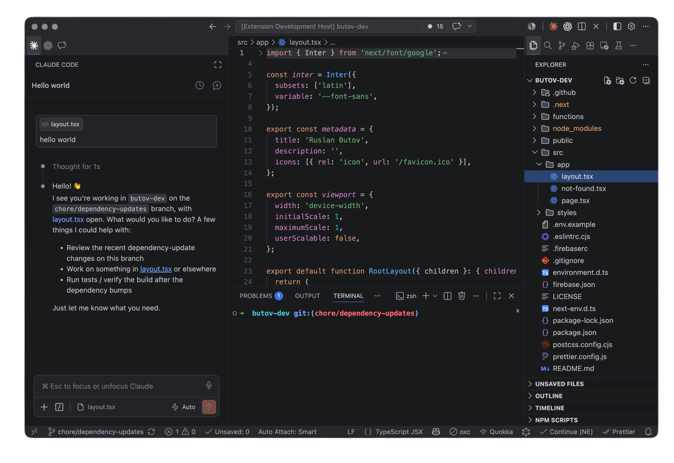674x463 pixels.
Task: Toggle maximize terminal panel size
Action: (497, 296)
